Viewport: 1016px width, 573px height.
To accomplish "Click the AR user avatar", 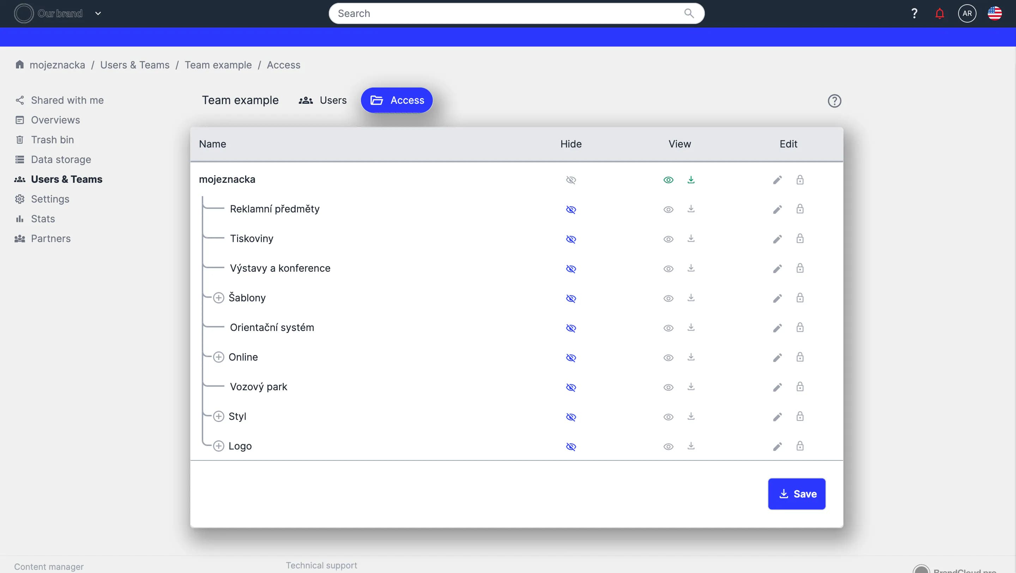I will point(967,14).
